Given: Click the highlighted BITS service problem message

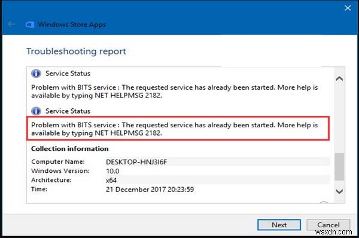Looking at the screenshot, I should coord(175,129).
